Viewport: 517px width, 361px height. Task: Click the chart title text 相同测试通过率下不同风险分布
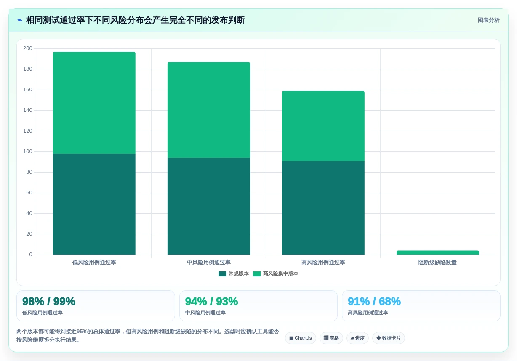(x=81, y=20)
